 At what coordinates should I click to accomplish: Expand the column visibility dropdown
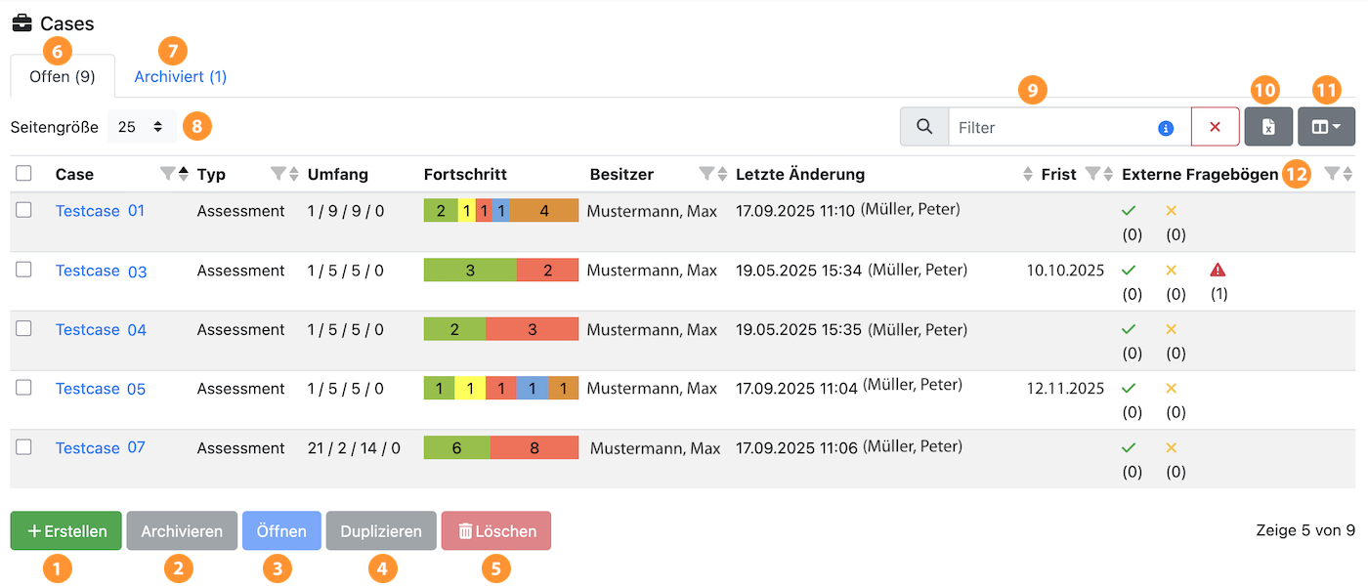point(1326,127)
